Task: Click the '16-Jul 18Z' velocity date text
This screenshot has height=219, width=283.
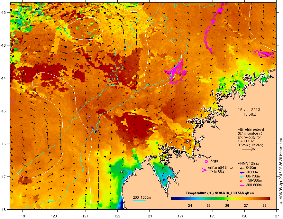Action: click(246, 141)
